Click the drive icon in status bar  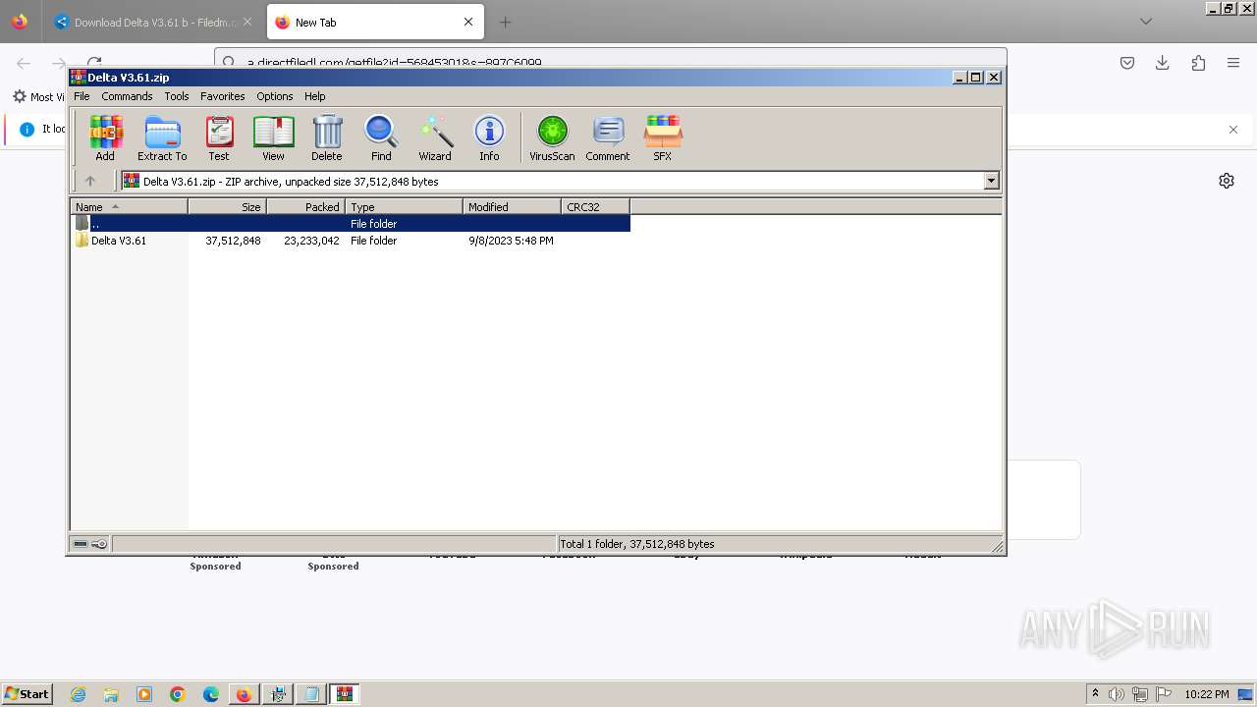tap(81, 544)
